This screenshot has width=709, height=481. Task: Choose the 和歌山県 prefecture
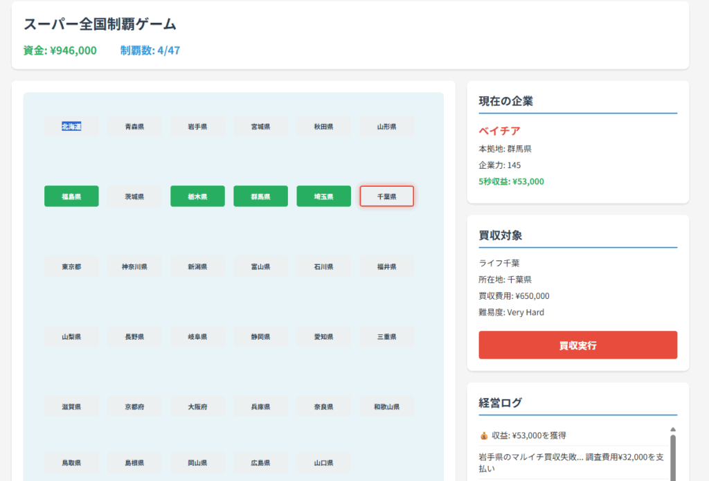(x=386, y=407)
